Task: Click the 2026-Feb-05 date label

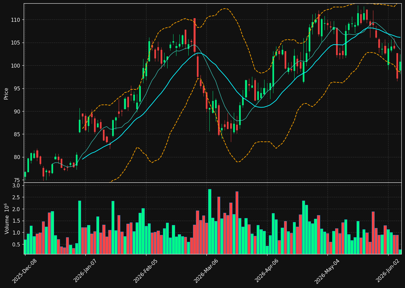Action: 145,271
